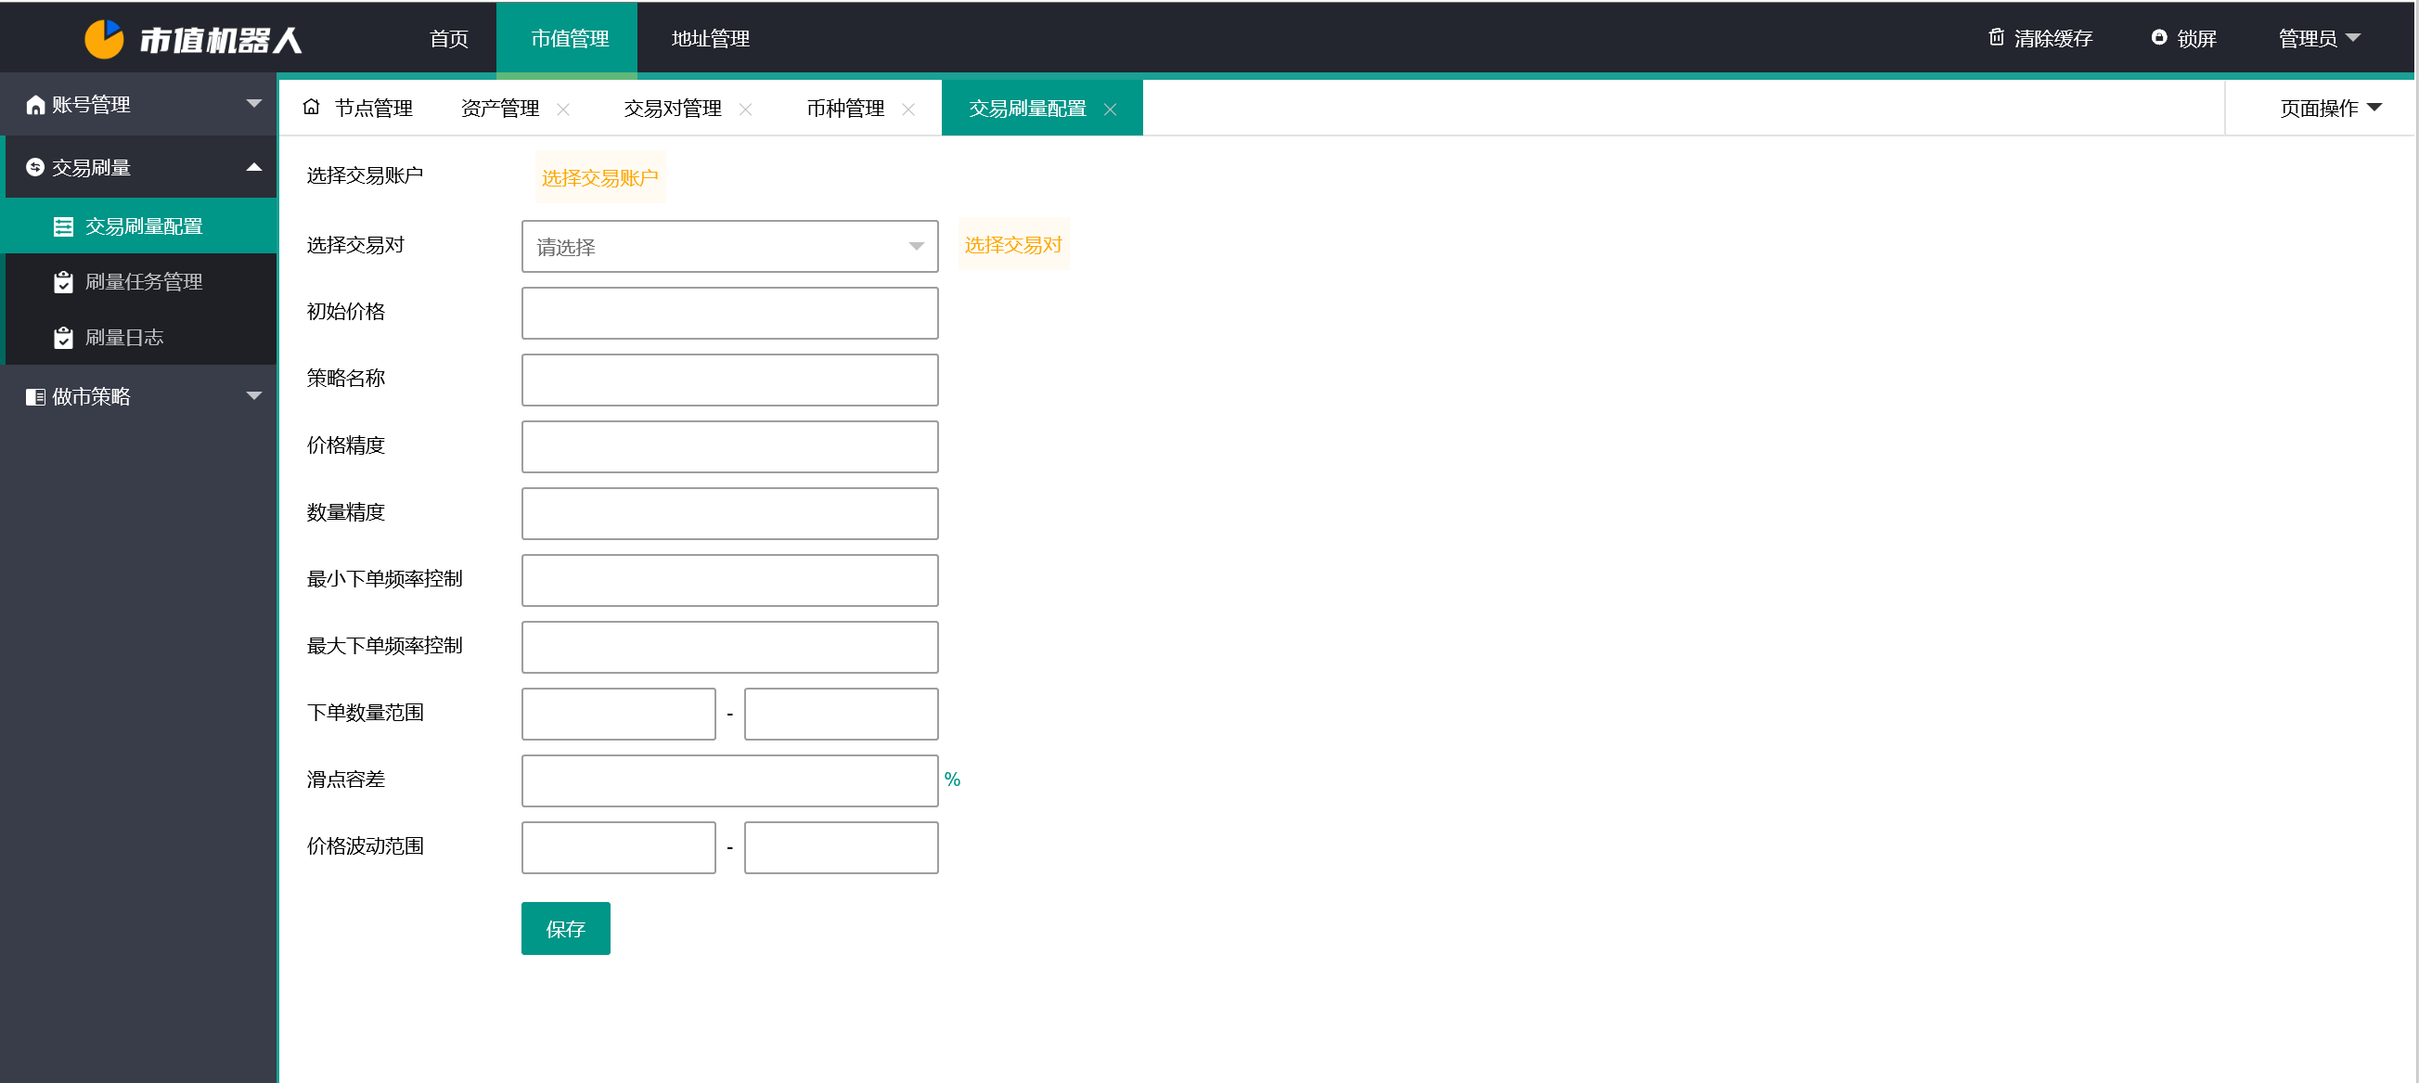Focus the 价格精度 input field

point(729,446)
